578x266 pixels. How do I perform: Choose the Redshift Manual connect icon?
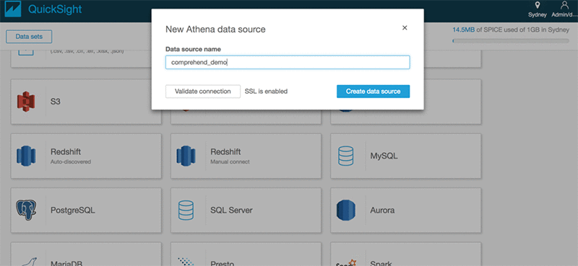coord(186,156)
